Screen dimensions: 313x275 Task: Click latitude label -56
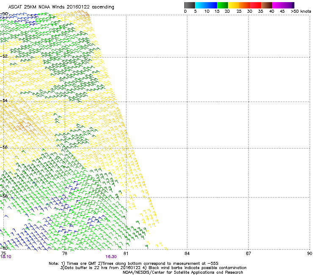coord(4,147)
